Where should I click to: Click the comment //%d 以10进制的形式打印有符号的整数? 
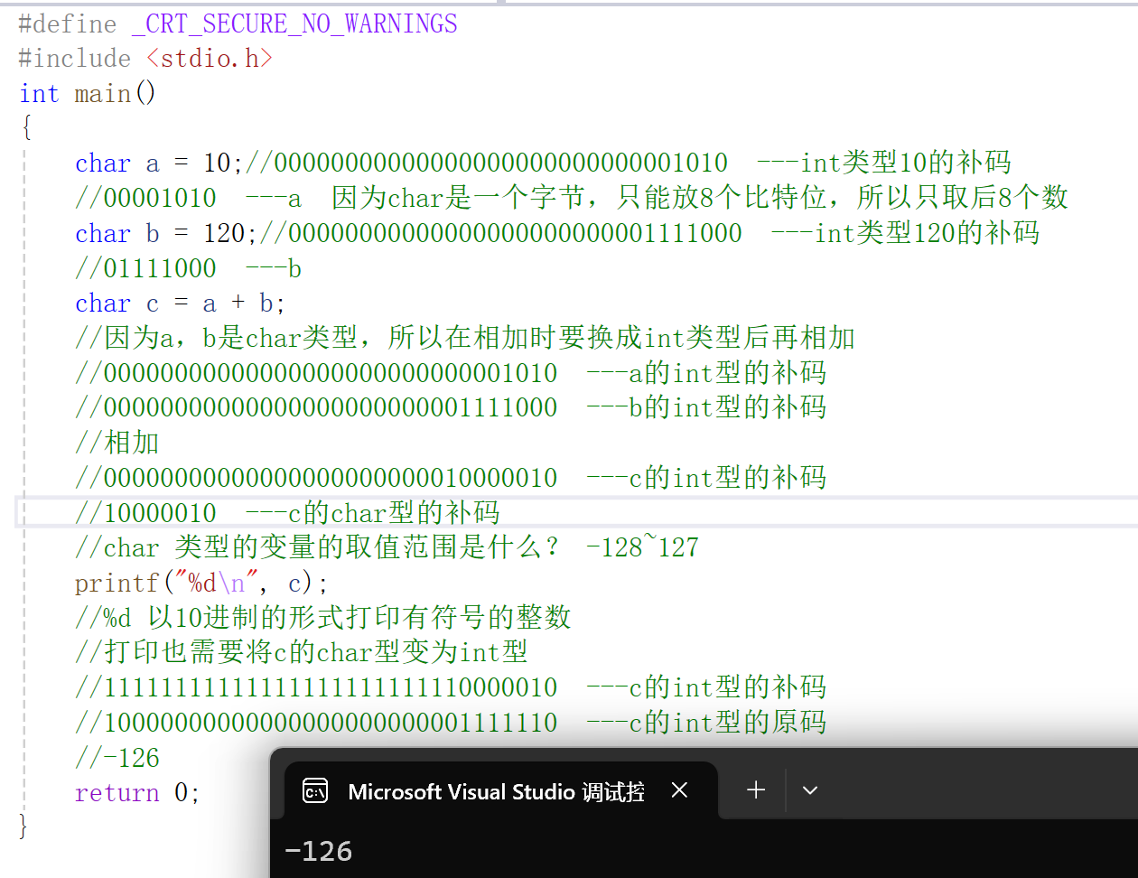pyautogui.click(x=323, y=617)
